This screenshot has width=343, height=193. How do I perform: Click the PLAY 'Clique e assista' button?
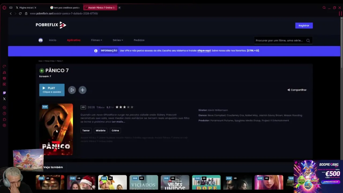click(52, 90)
